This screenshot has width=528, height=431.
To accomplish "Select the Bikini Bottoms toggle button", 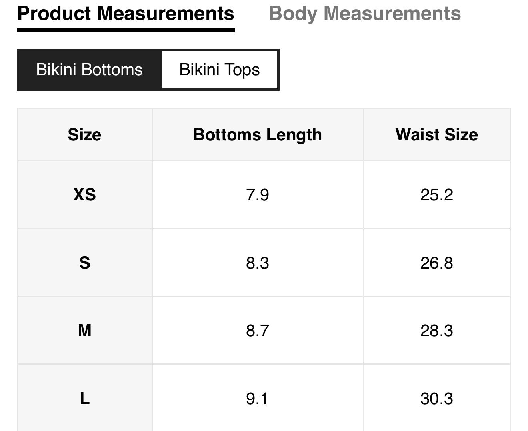I will point(90,70).
